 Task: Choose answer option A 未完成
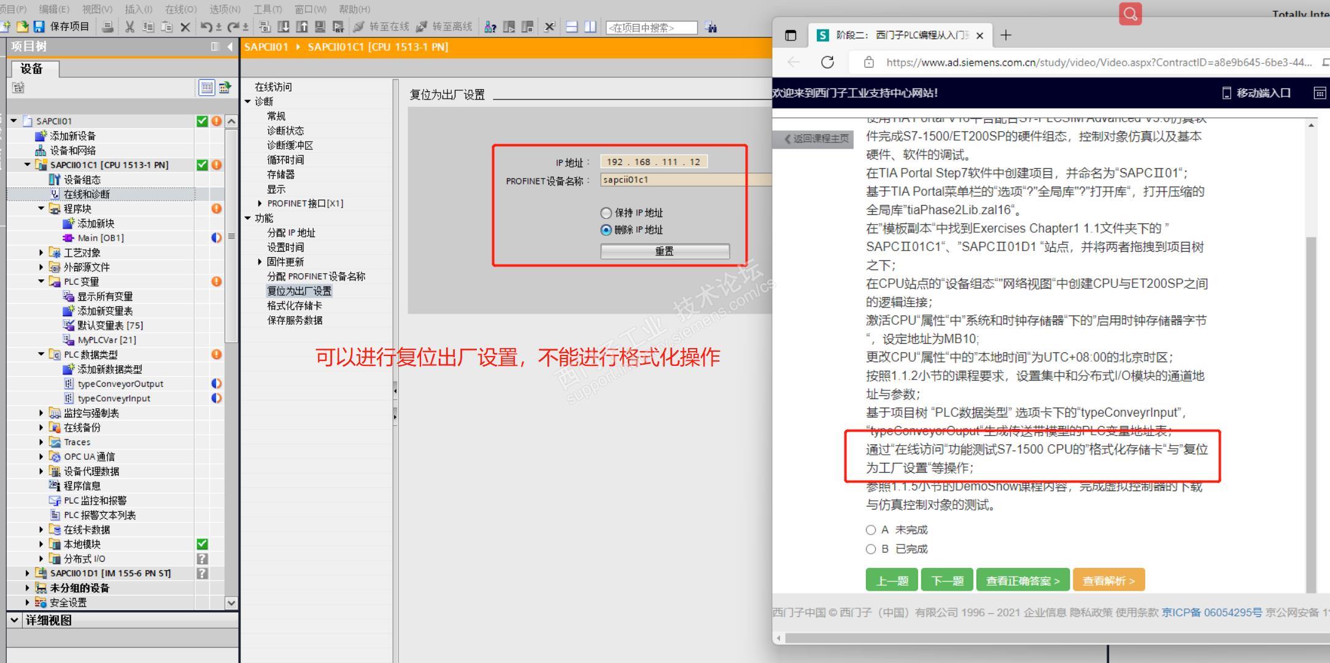pos(870,530)
